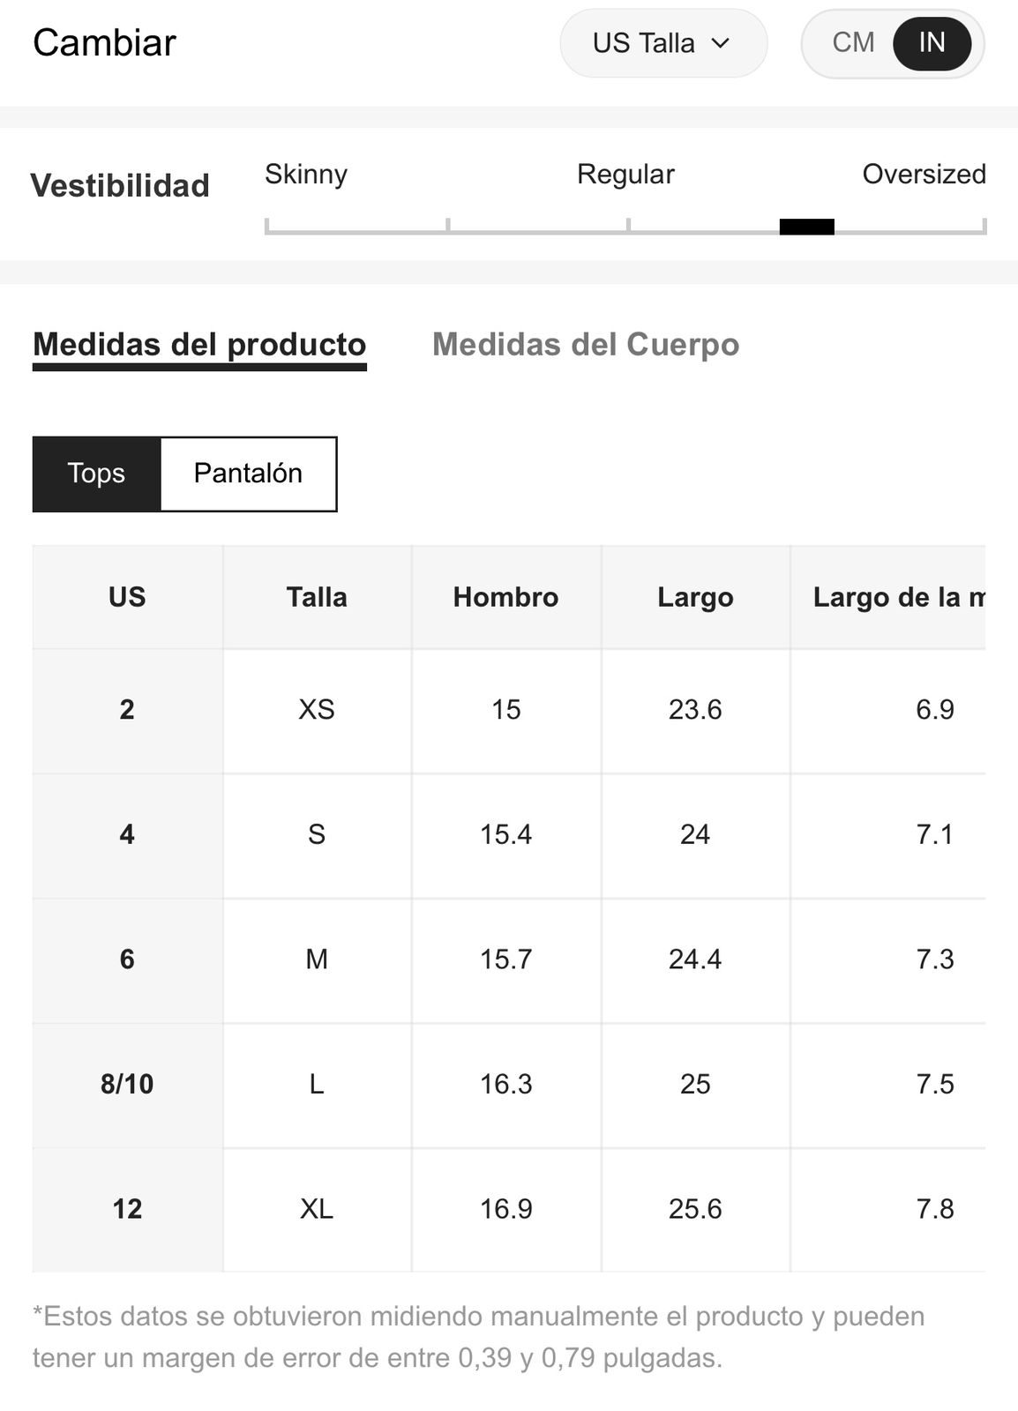Switch to Medidas del Cuerpo tab
Image resolution: width=1018 pixels, height=1411 pixels.
(586, 345)
